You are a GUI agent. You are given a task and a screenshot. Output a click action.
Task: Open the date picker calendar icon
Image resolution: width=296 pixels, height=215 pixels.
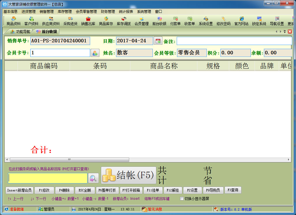(x=158, y=41)
